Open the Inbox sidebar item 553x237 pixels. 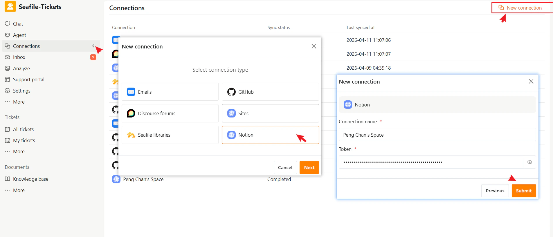pyautogui.click(x=51, y=57)
